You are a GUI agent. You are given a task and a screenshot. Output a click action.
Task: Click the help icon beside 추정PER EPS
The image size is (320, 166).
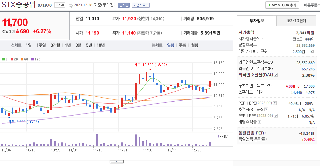pyautogui.click(x=266, y=110)
